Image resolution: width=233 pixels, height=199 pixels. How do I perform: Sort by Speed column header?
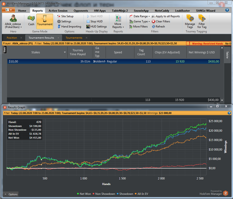[118, 52]
